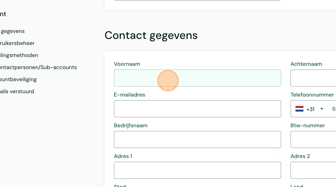336x187 pixels.
Task: Navigate to Contactpersonen/Sub-accounts
Action: tap(38, 68)
